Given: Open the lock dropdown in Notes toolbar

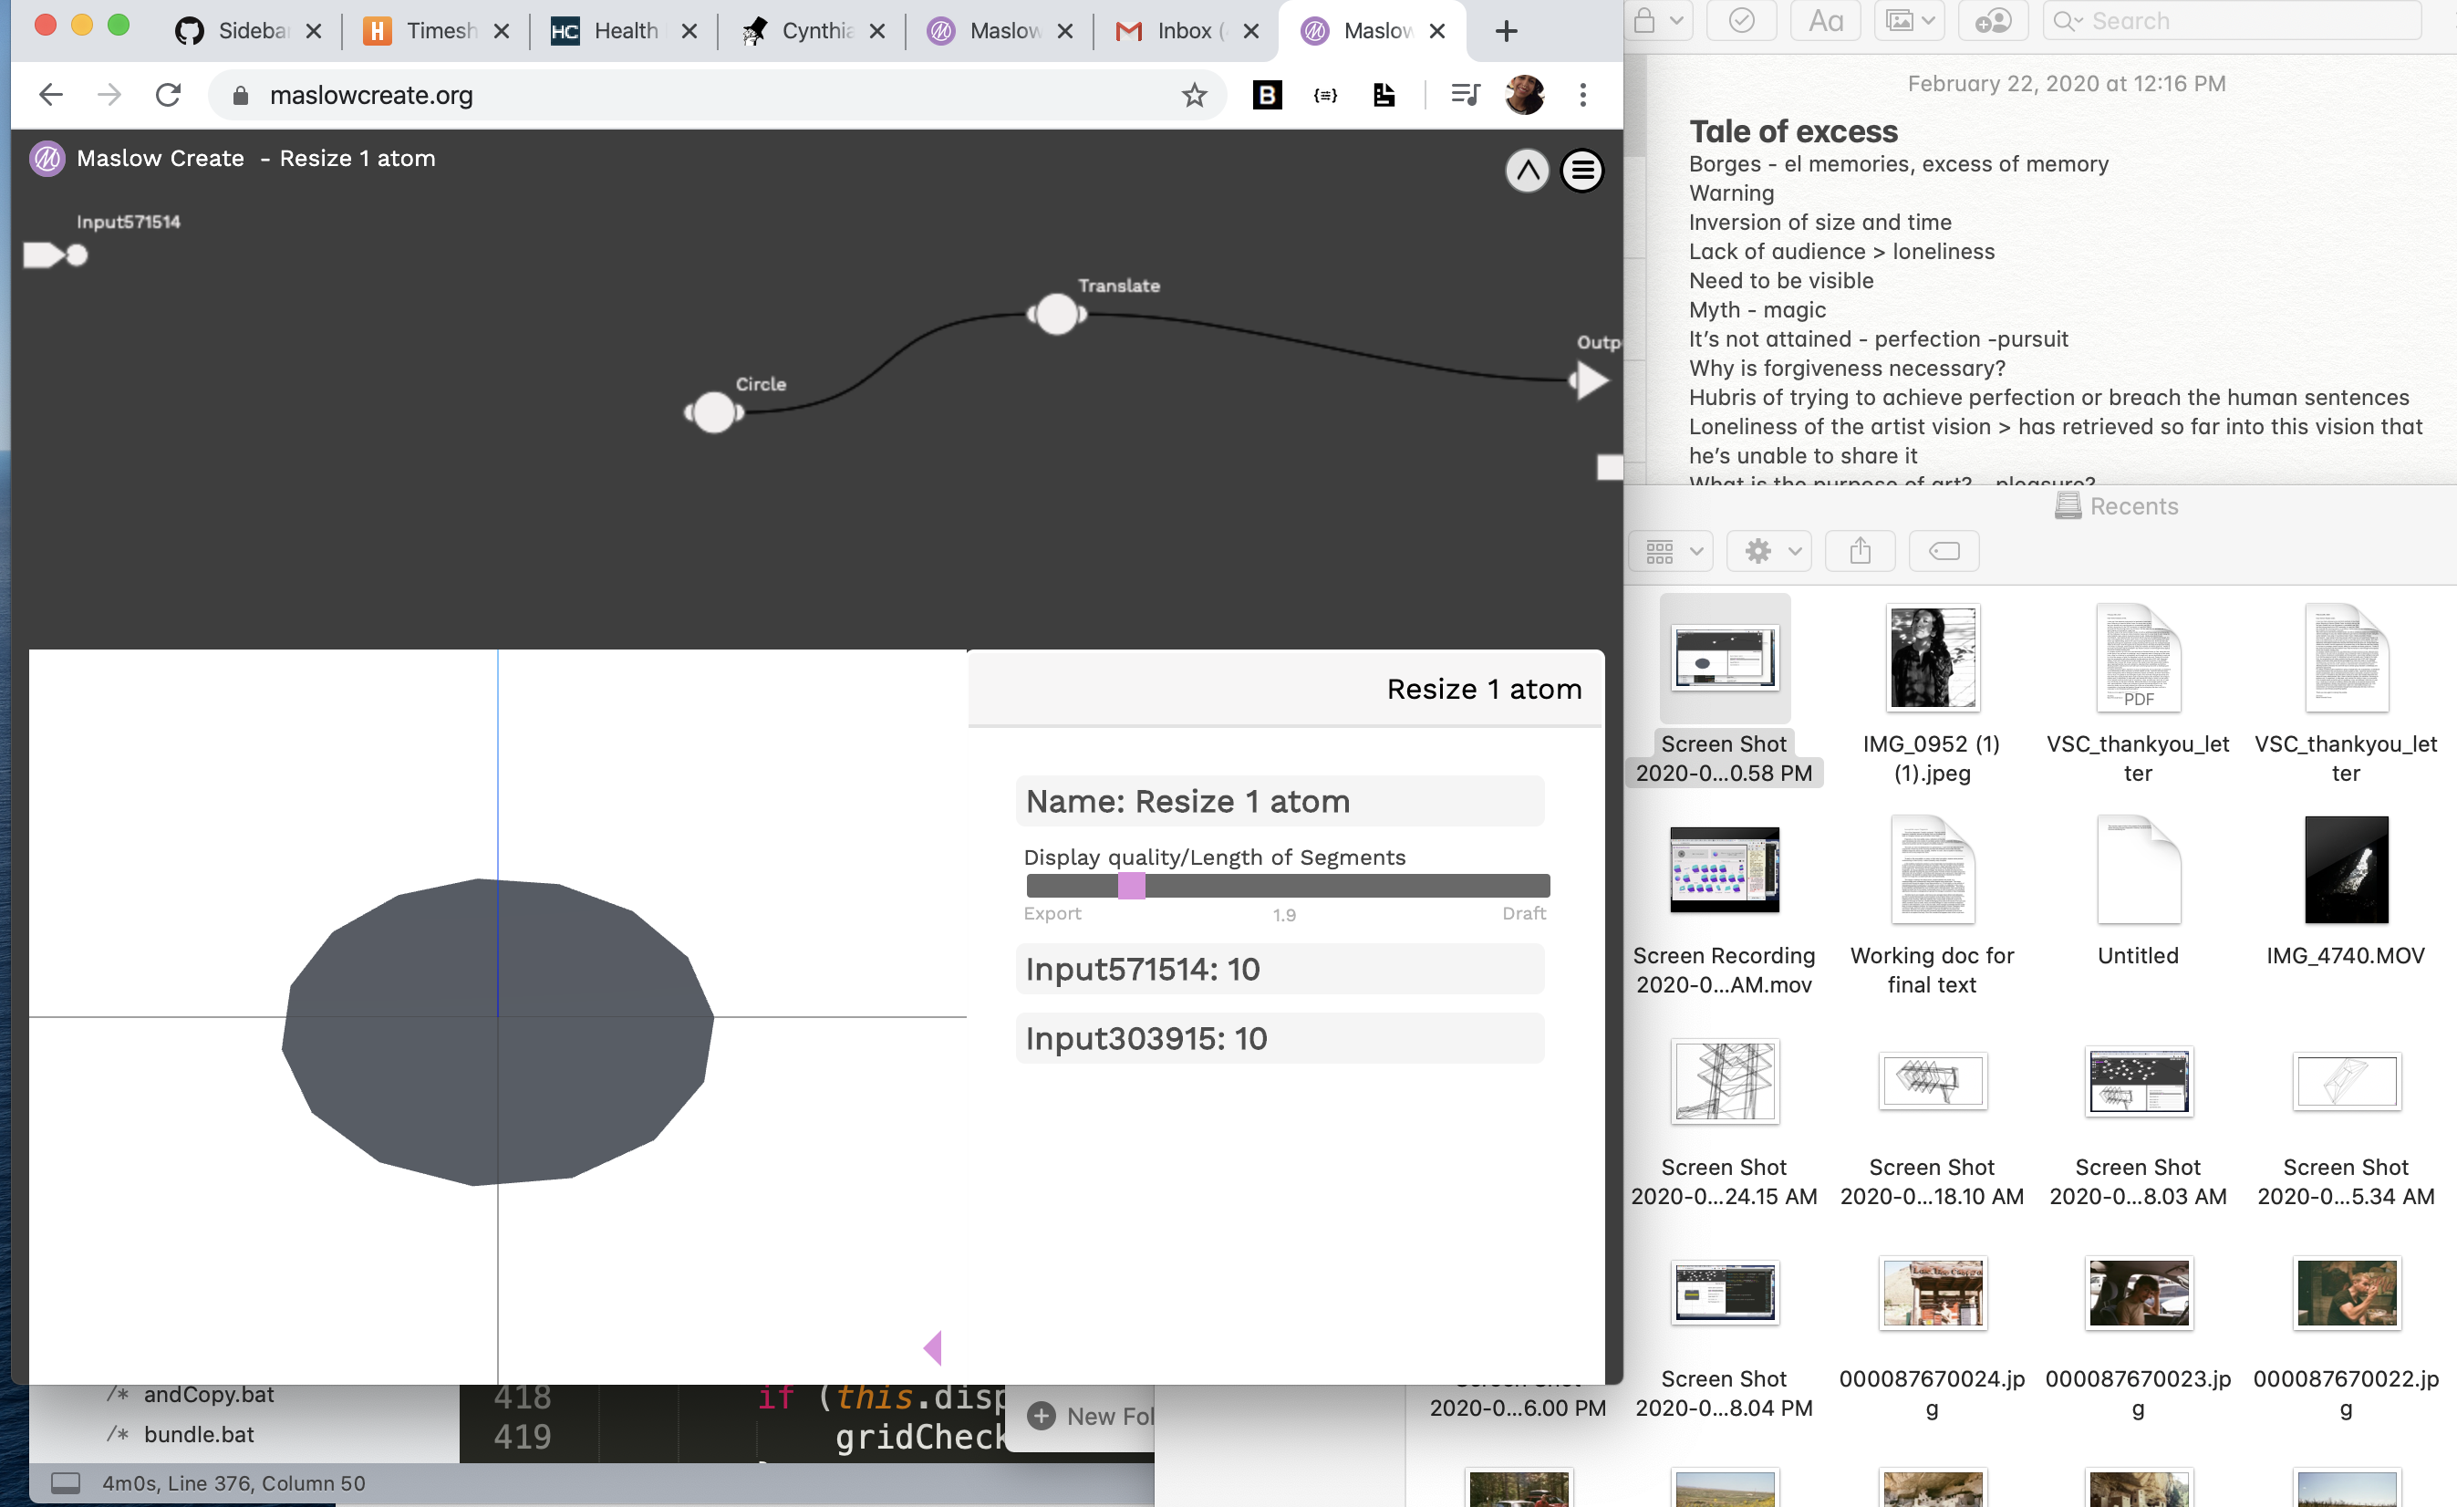Looking at the screenshot, I should [x=1657, y=20].
